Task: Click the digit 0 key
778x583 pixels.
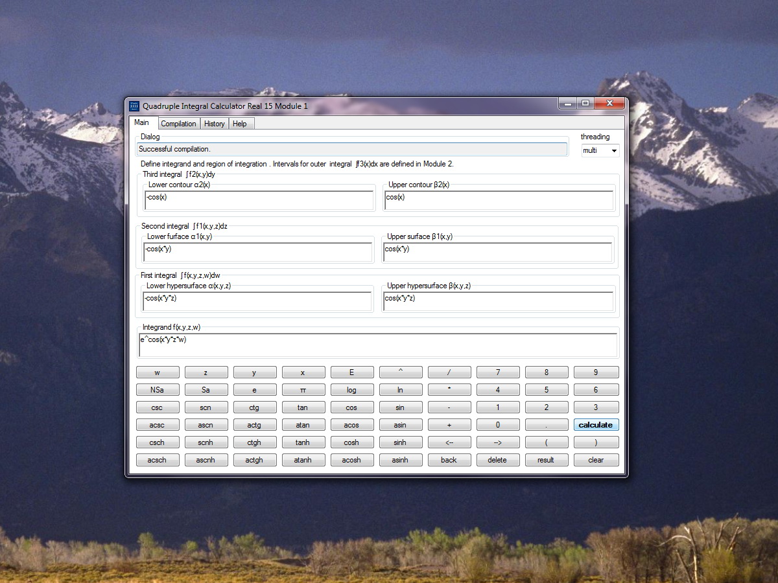Action: pyautogui.click(x=498, y=425)
